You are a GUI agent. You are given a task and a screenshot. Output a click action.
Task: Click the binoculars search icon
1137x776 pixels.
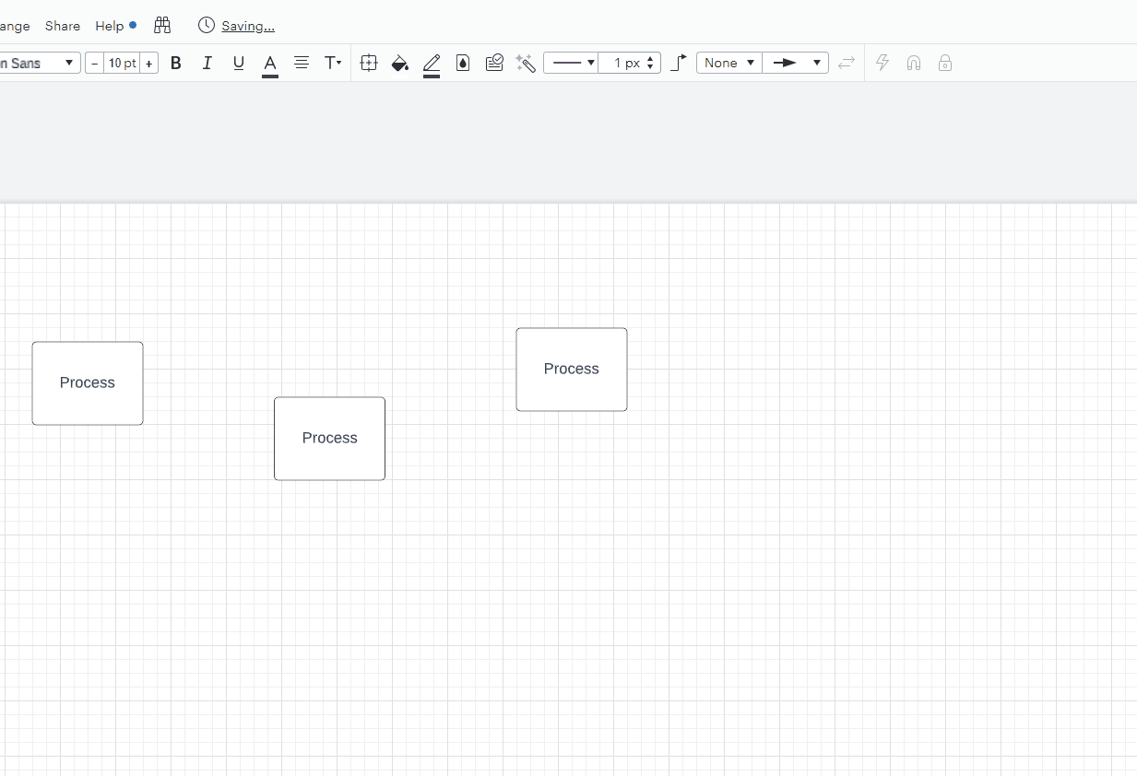click(x=162, y=25)
